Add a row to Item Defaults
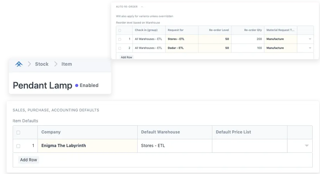320x174 pixels. 29,160
